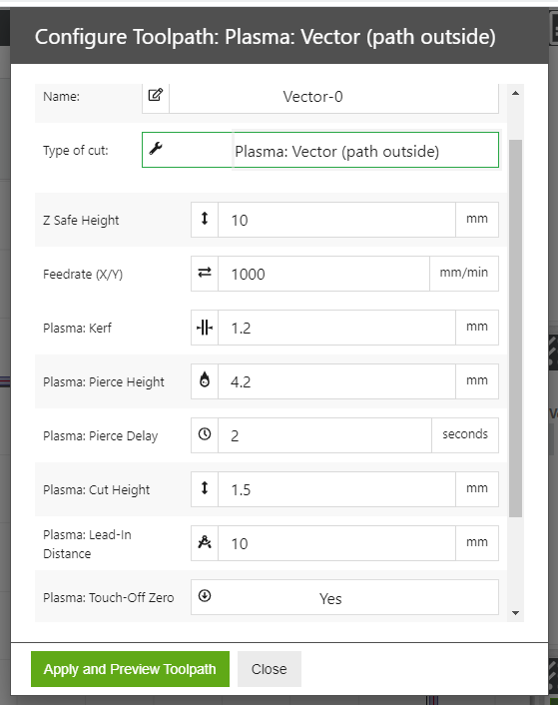Click the scrollbar down arrow
This screenshot has height=705, width=558.
pos(515,613)
